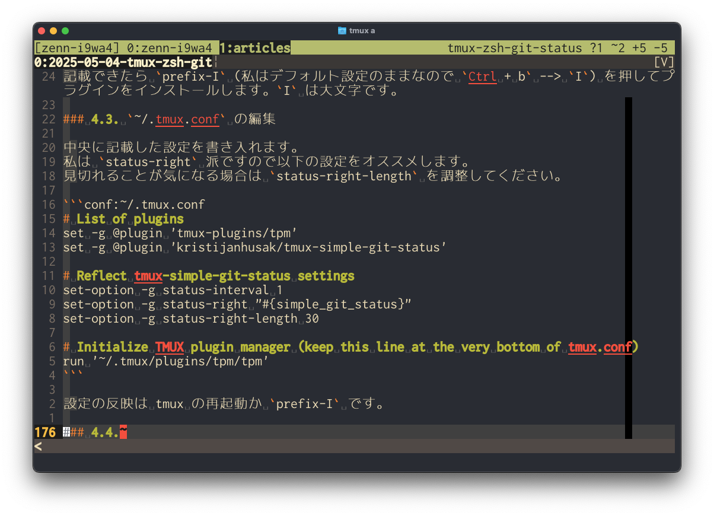Click the dark vertical bar beside the text
The width and height of the screenshot is (714, 516).
point(629,268)
